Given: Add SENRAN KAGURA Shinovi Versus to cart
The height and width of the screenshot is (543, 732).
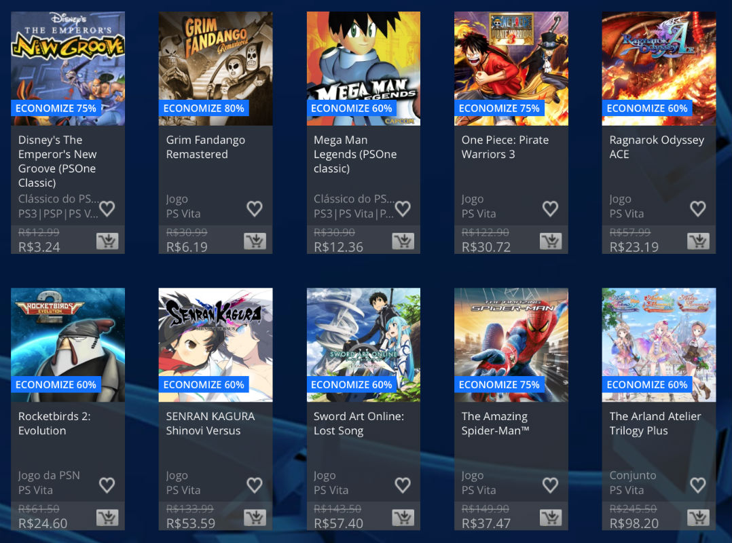Looking at the screenshot, I should click(255, 518).
